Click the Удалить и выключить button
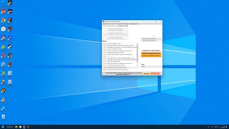229x129 pixels. 115,38
